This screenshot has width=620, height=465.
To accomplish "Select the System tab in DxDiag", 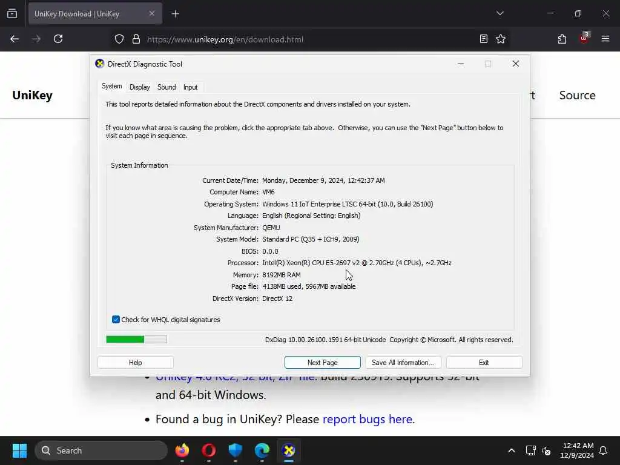I will (112, 86).
